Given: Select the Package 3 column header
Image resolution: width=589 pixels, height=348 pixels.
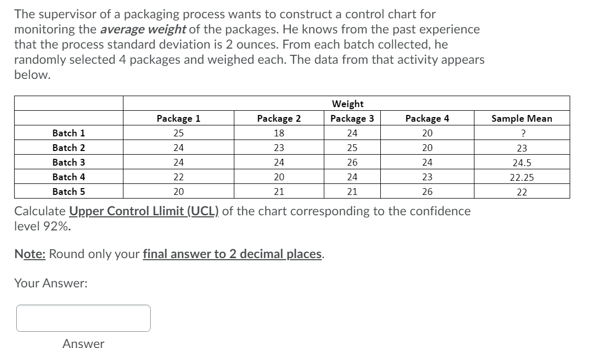Looking at the screenshot, I should [x=351, y=118].
